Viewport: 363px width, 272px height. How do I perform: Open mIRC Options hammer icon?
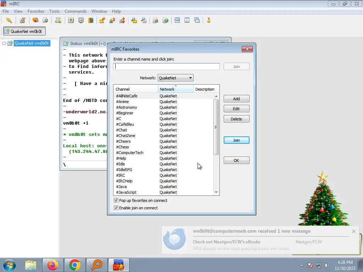click(22, 20)
